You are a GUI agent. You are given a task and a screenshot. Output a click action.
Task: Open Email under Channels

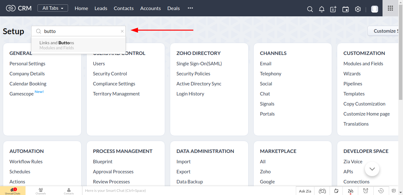tap(266, 63)
